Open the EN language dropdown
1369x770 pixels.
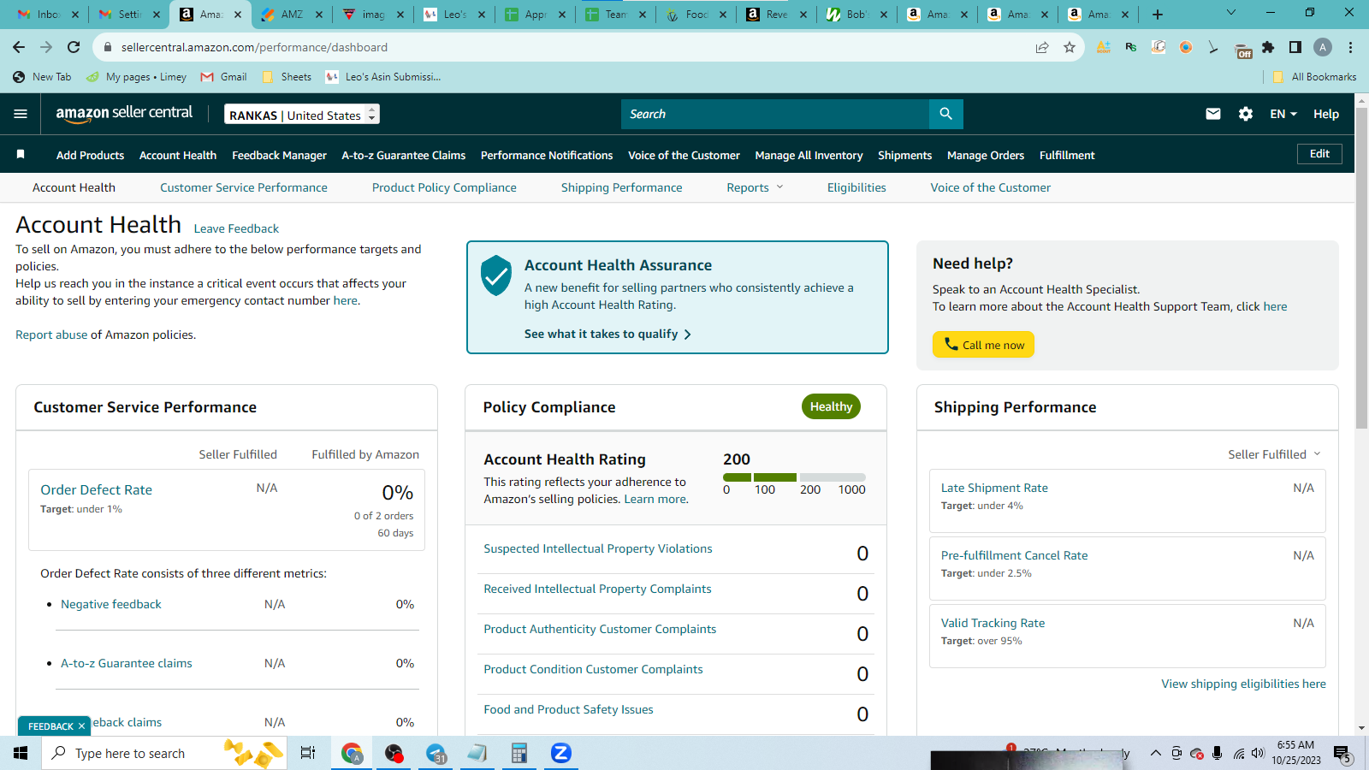tap(1283, 114)
